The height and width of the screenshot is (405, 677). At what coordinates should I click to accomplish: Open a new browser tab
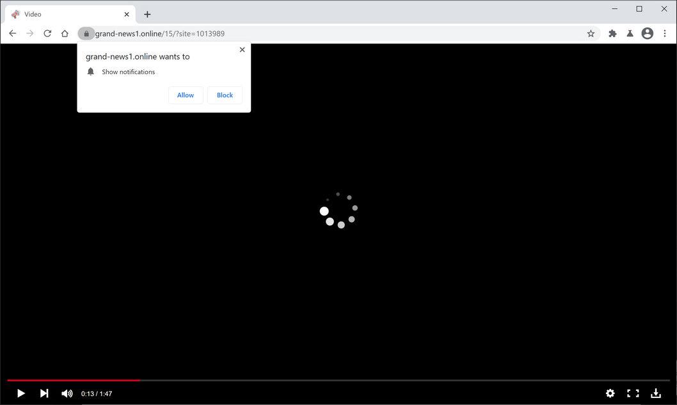[147, 13]
